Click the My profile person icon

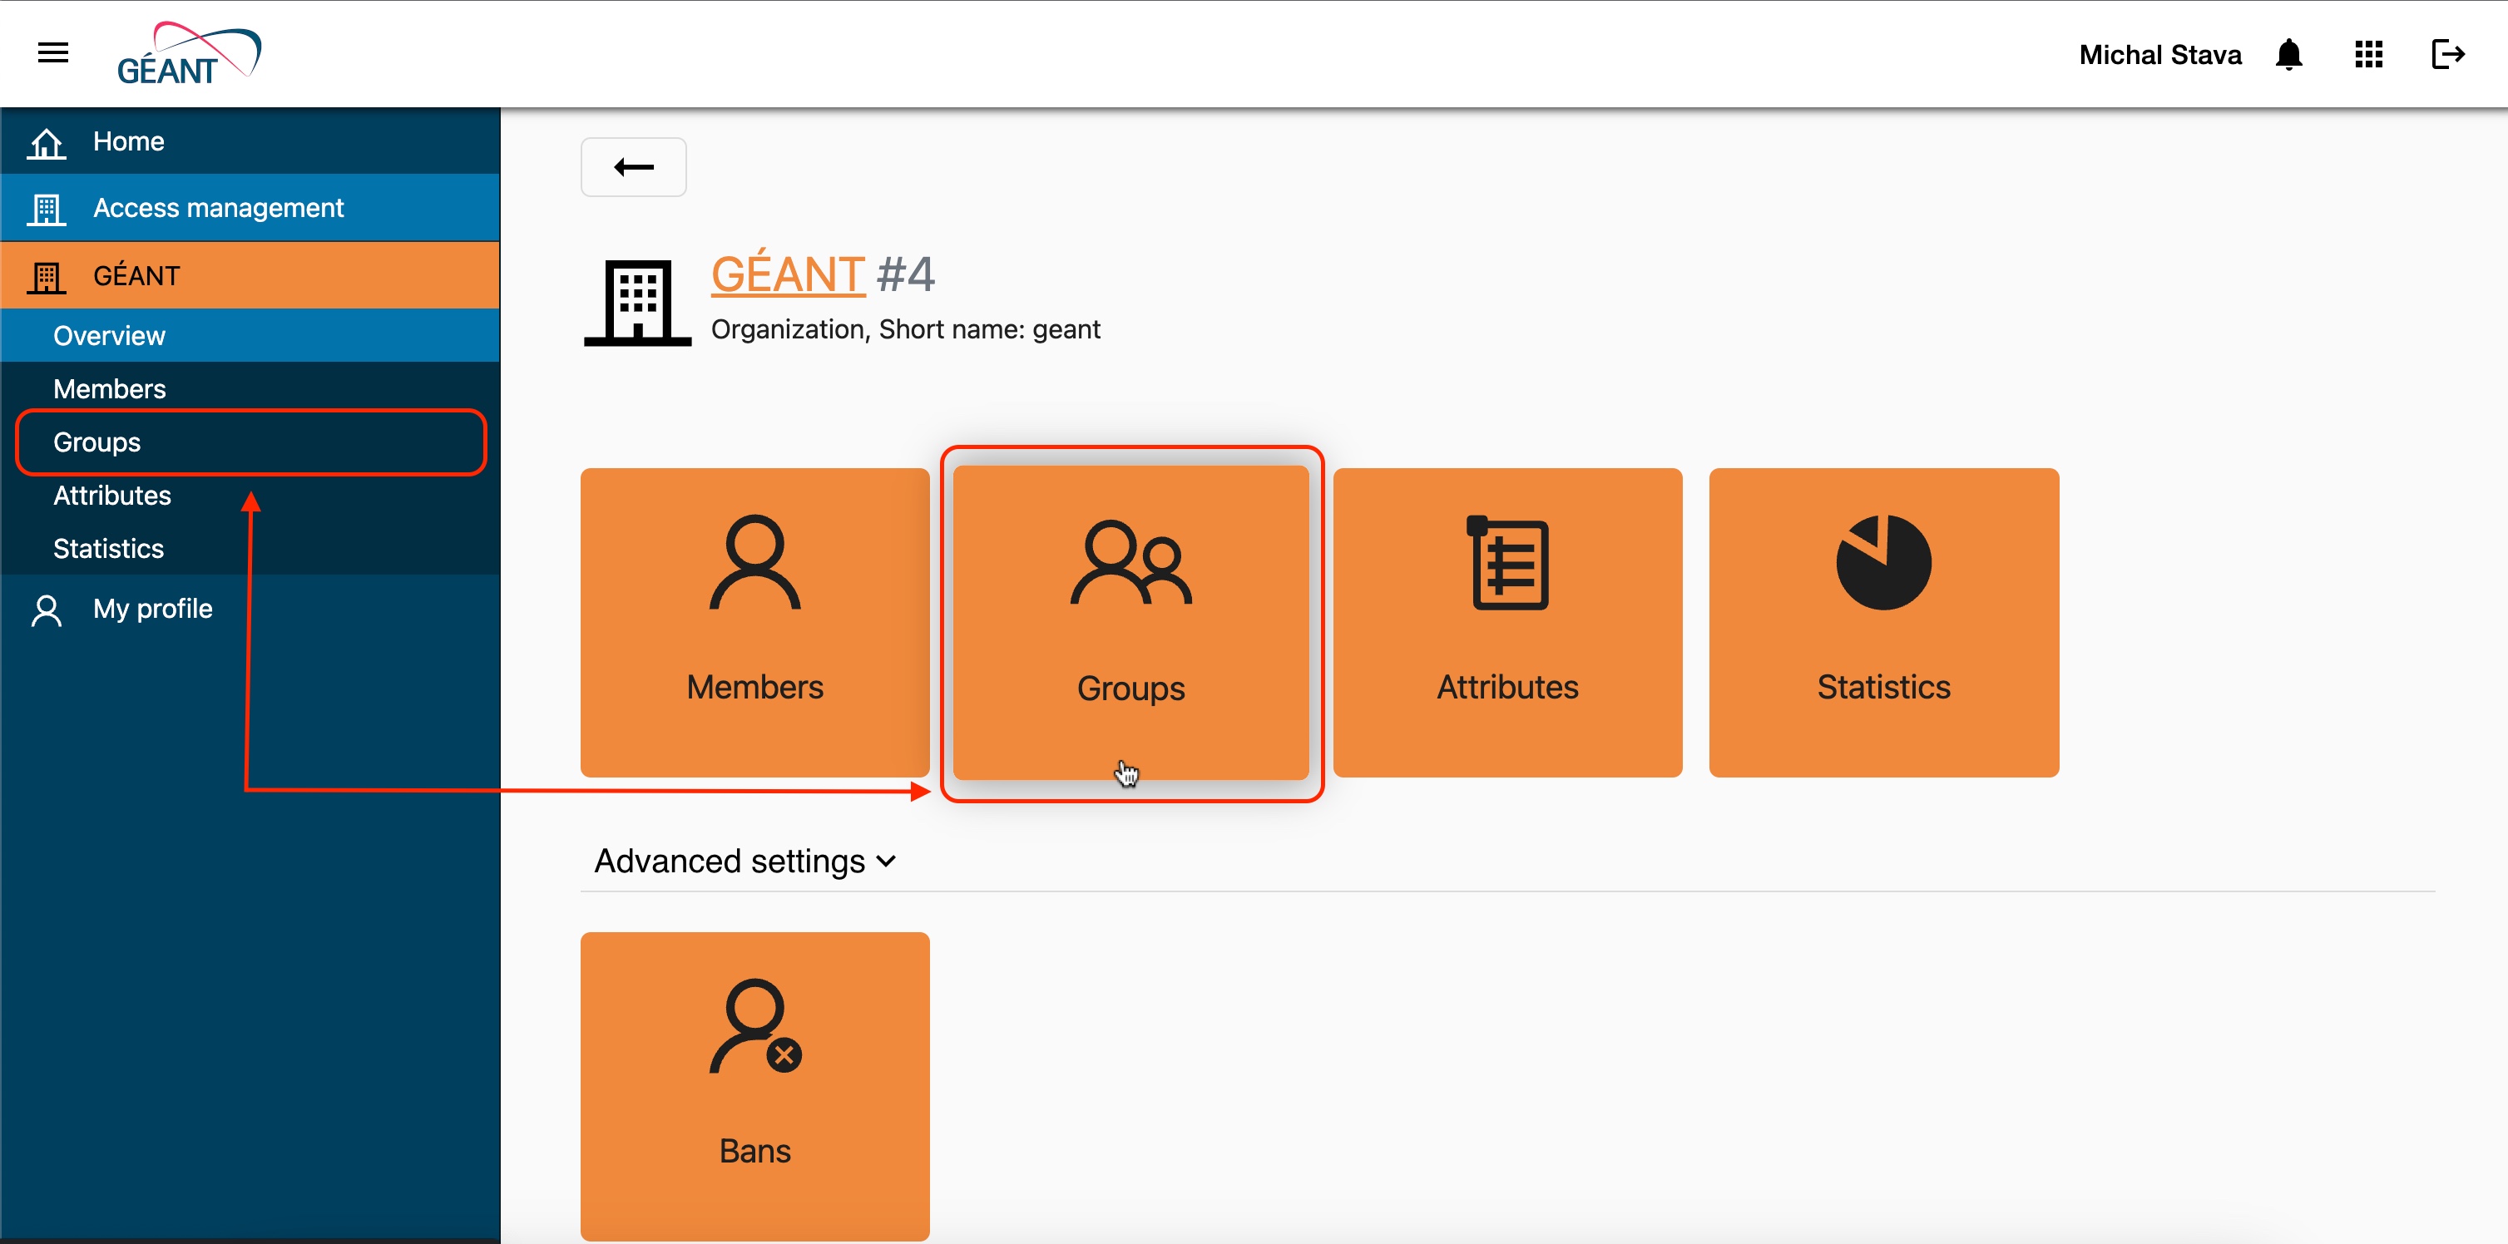point(46,610)
